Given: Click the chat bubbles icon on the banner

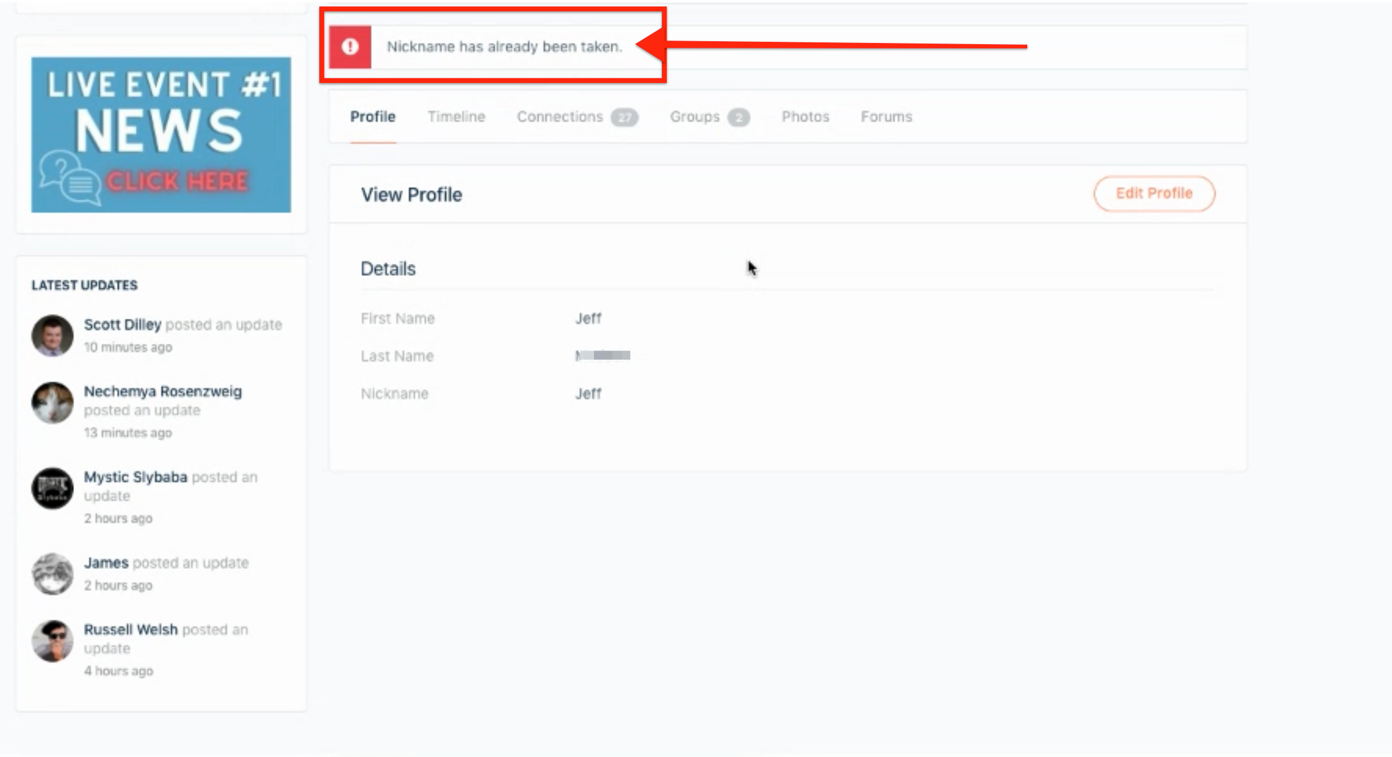Looking at the screenshot, I should point(69,178).
